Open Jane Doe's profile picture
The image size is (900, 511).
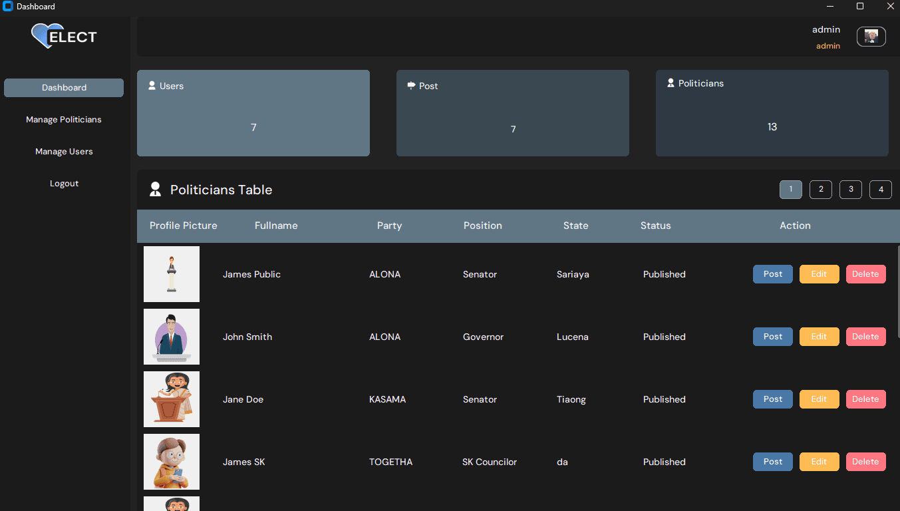(172, 399)
